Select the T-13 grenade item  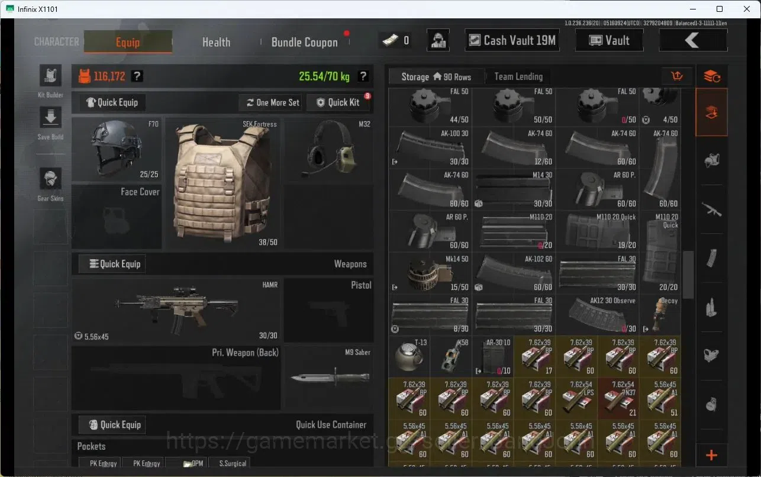[409, 356]
